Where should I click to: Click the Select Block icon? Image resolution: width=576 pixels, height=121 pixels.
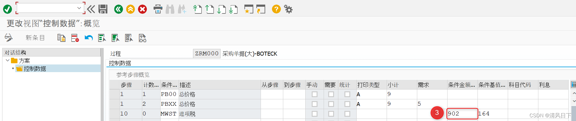[x=115, y=38]
